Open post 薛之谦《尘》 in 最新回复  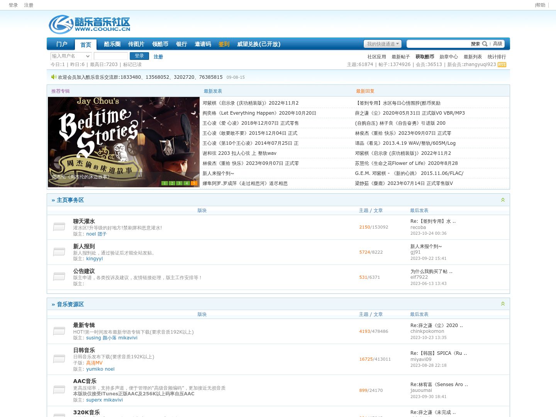pyautogui.click(x=410, y=113)
